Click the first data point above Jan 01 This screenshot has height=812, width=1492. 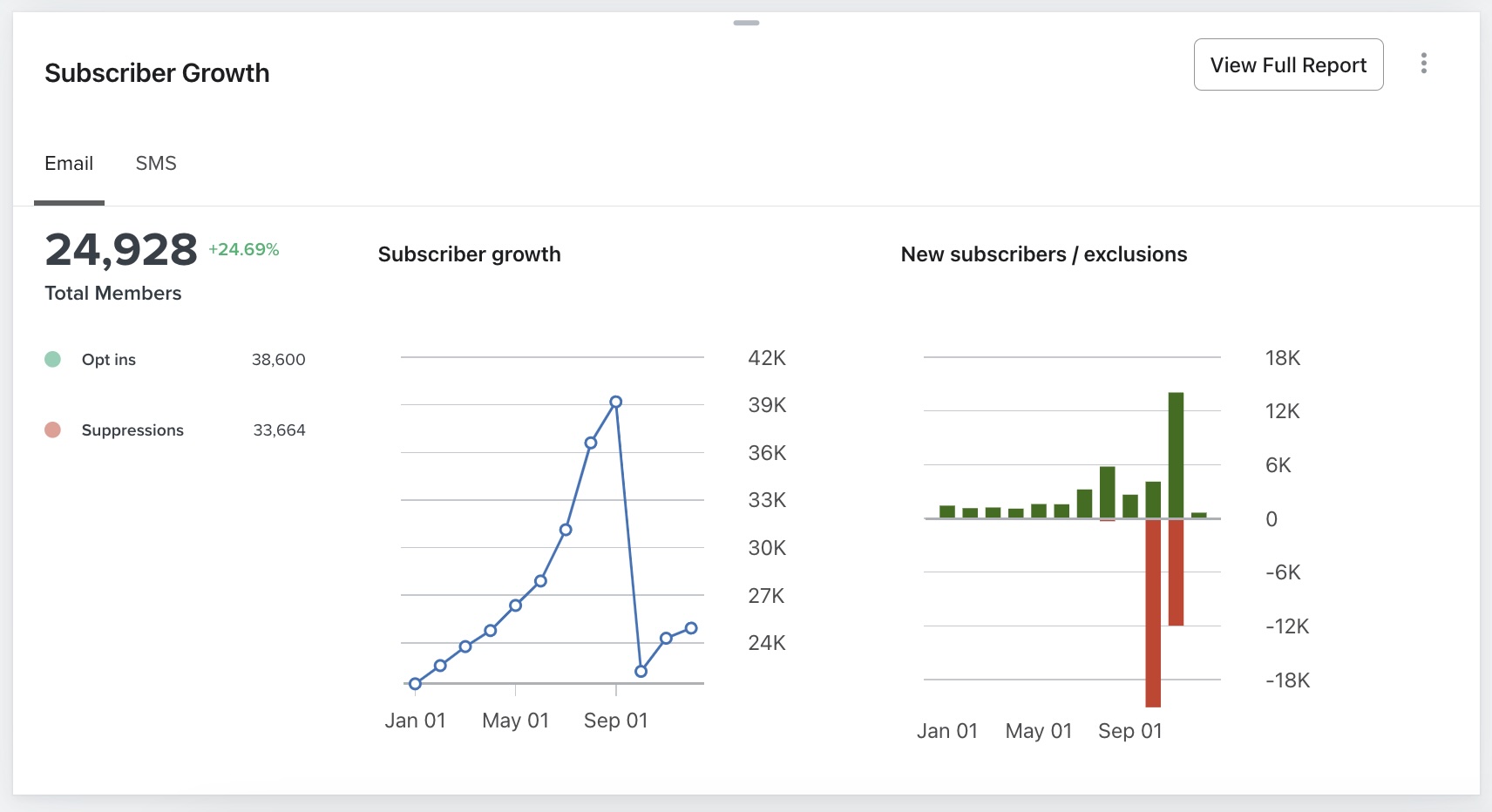(x=415, y=683)
